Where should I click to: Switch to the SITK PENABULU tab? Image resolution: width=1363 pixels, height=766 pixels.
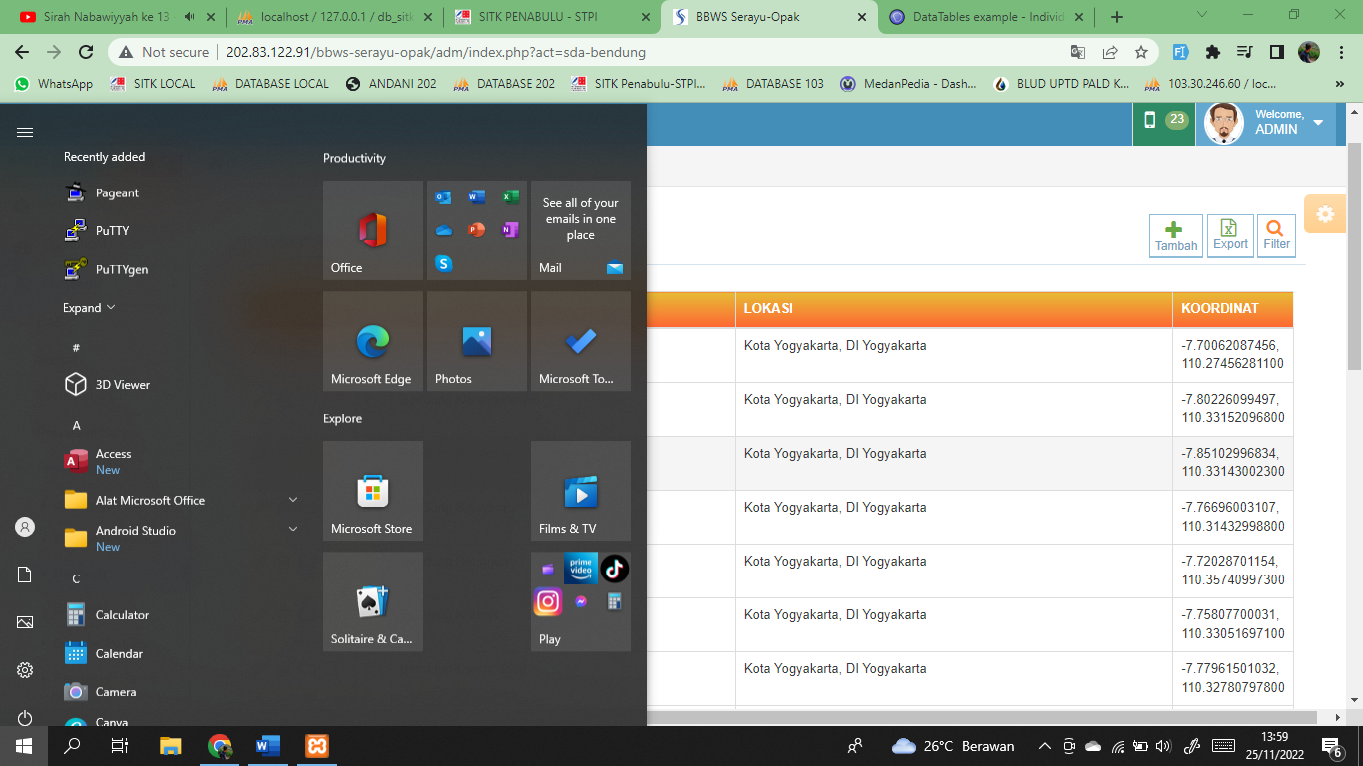click(x=551, y=17)
